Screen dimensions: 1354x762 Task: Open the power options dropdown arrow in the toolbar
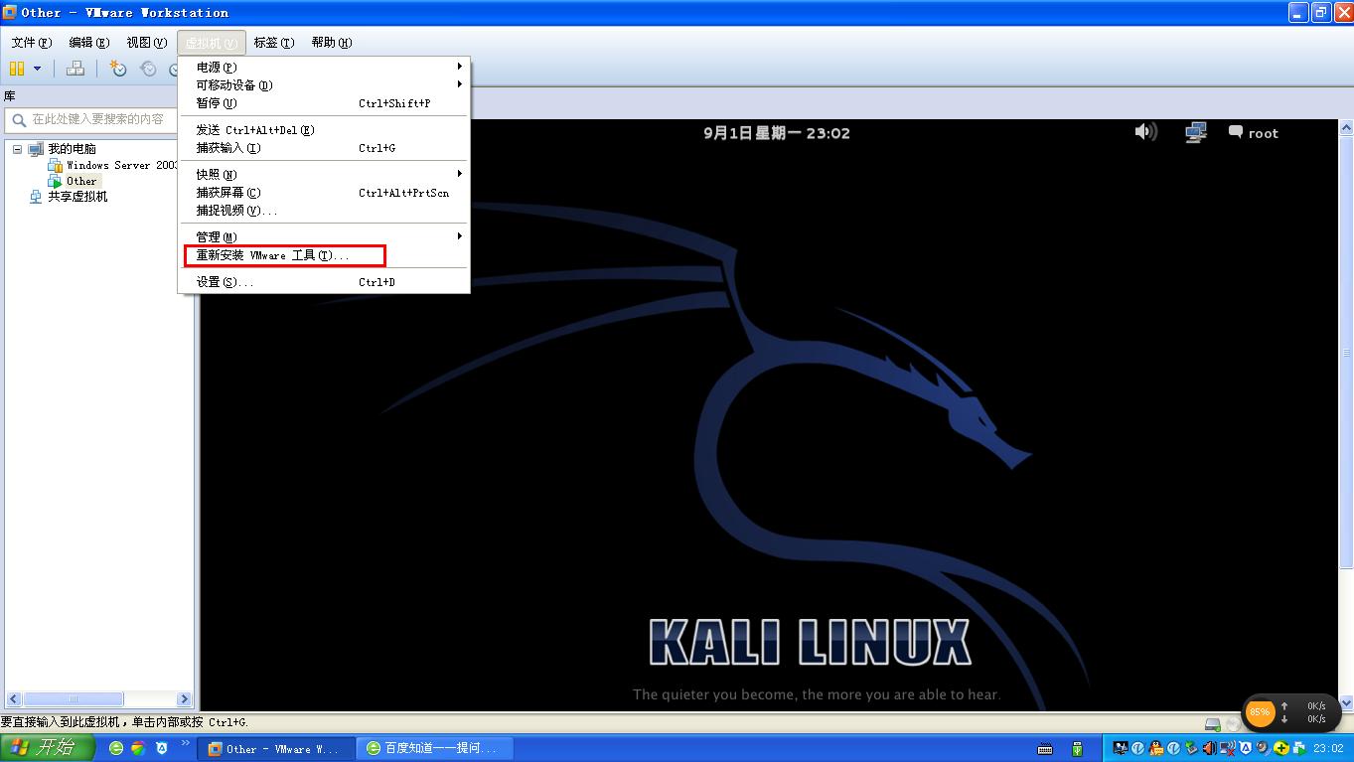click(x=38, y=69)
